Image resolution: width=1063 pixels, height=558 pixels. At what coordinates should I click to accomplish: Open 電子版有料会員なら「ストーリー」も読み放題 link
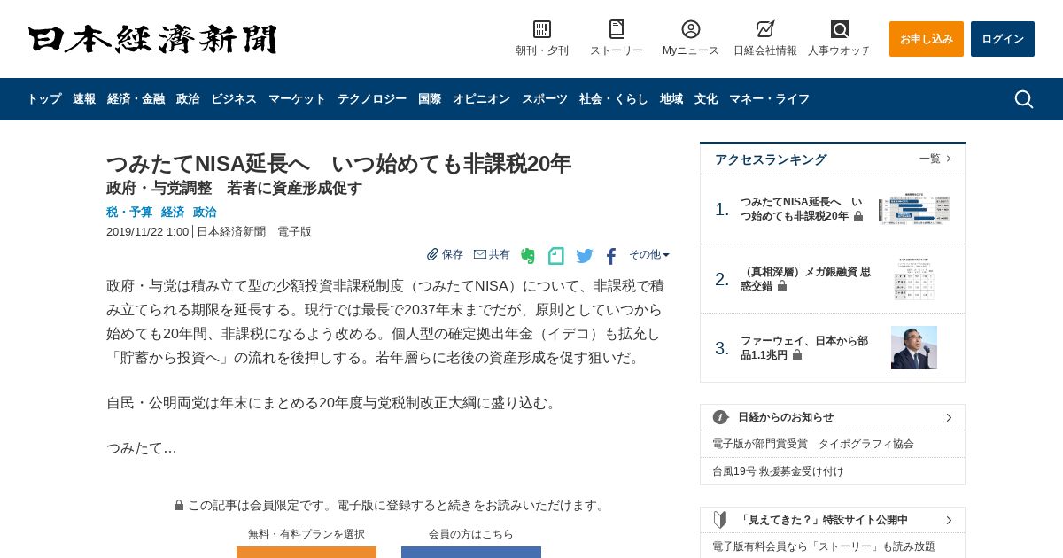click(824, 546)
